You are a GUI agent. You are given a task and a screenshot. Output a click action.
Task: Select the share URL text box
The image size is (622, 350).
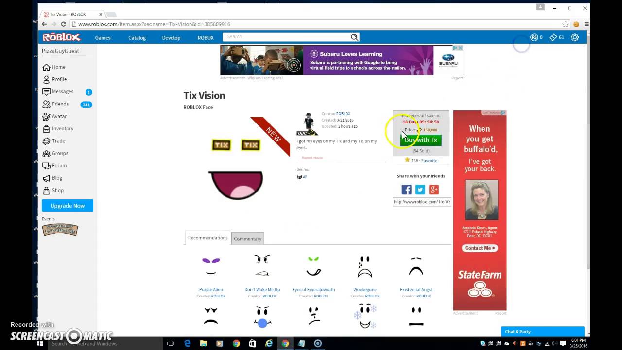(422, 202)
